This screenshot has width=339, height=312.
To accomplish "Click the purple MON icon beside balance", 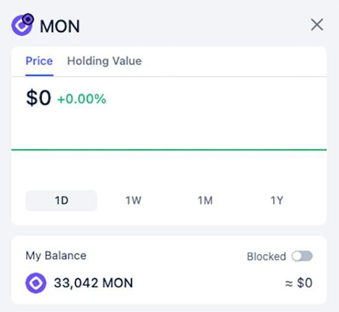I will click(36, 283).
